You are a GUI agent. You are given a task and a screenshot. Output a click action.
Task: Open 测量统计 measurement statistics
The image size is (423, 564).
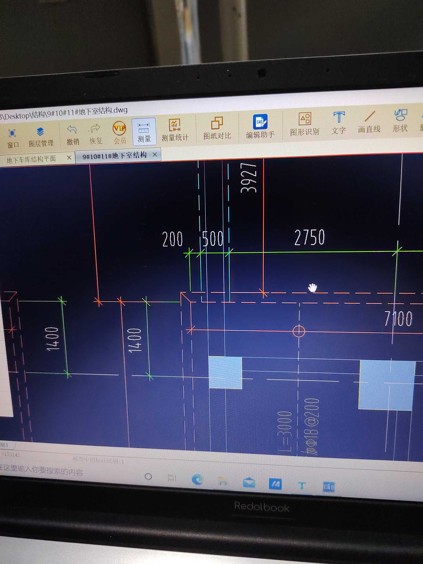tap(175, 130)
